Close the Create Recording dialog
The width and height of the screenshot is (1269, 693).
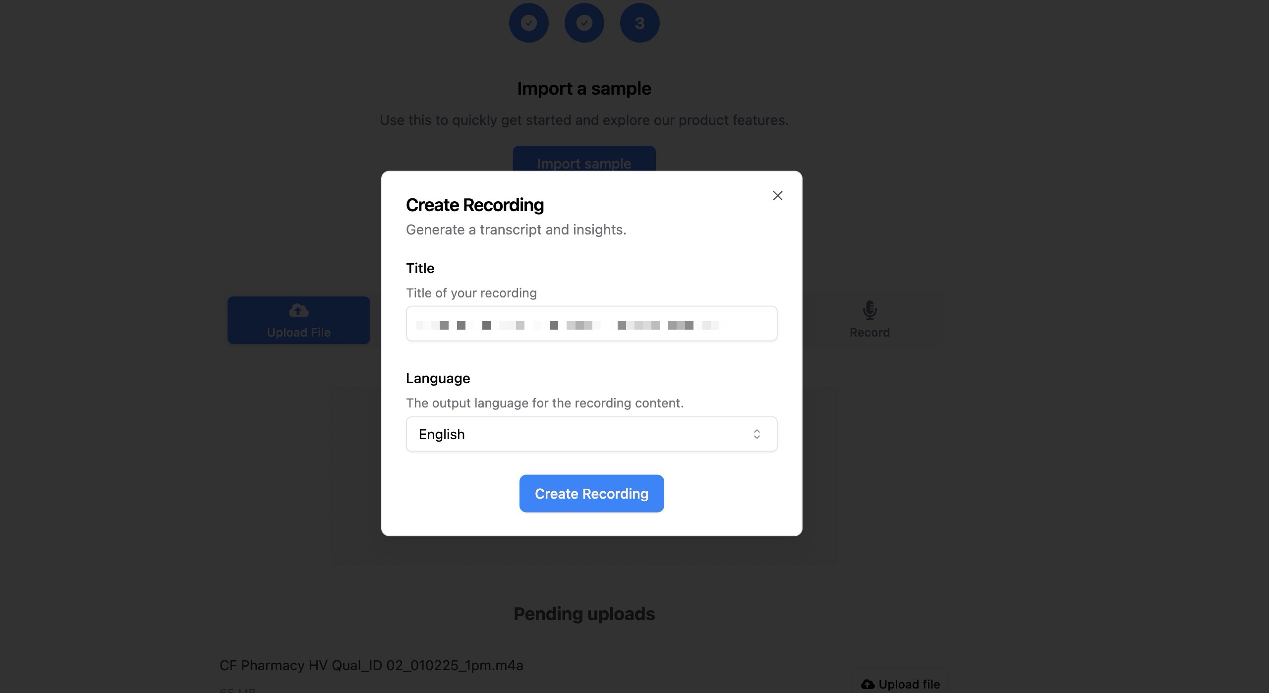[x=777, y=196]
